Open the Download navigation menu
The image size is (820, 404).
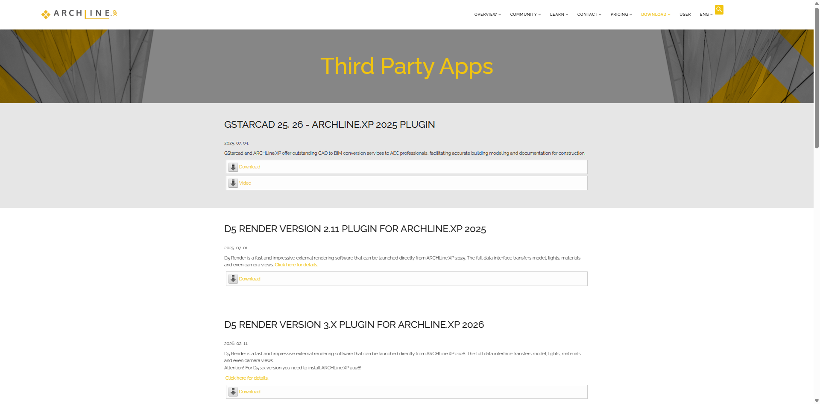tap(655, 15)
